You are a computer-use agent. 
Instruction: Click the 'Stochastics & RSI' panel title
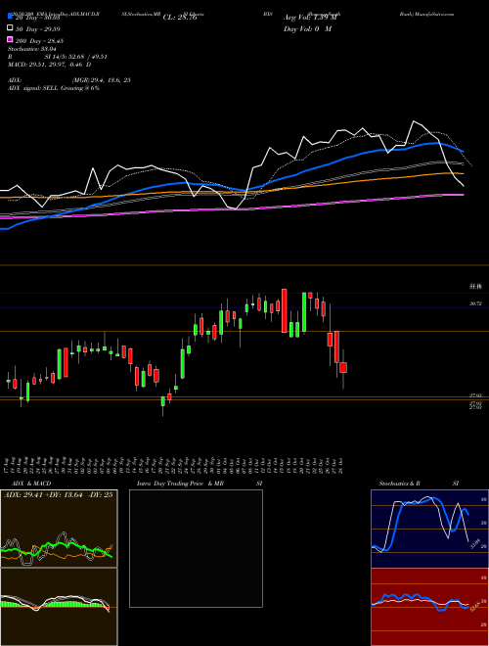pos(419,484)
